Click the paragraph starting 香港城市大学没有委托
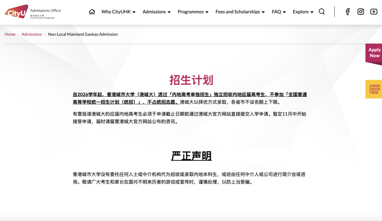 [x=189, y=178]
